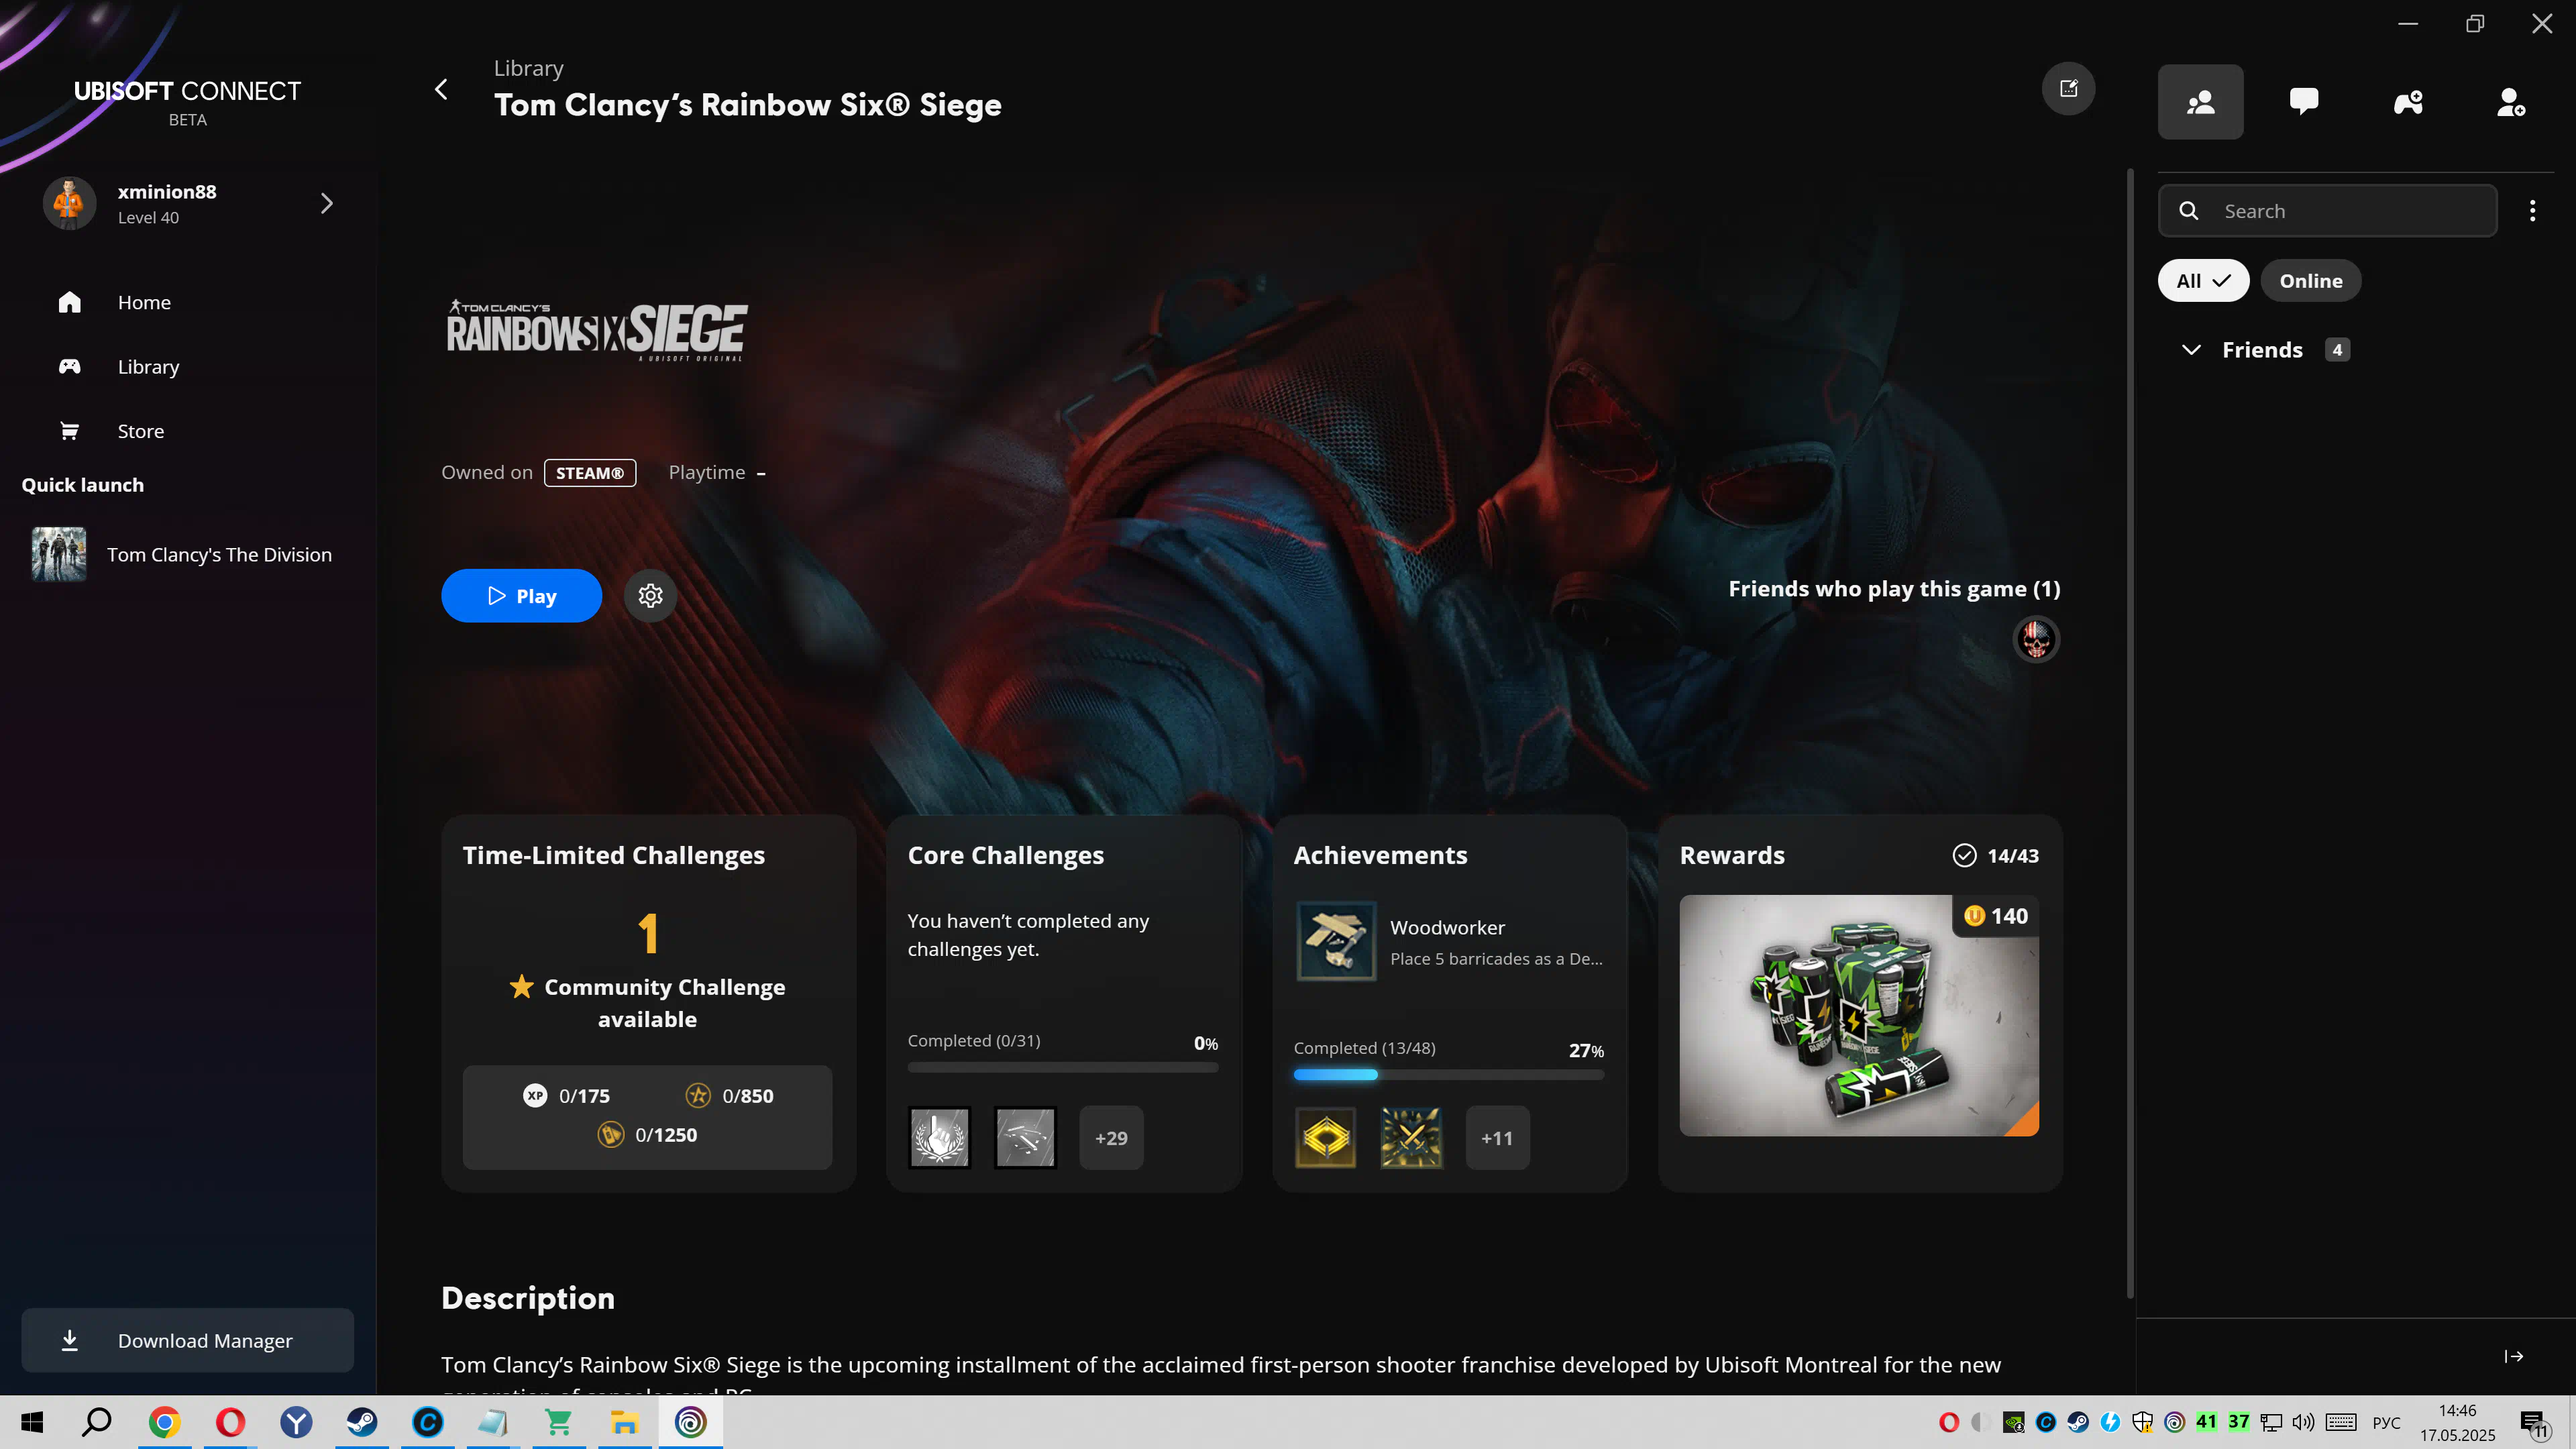Click the Search friends input field
This screenshot has height=1449, width=2576.
point(2327,211)
